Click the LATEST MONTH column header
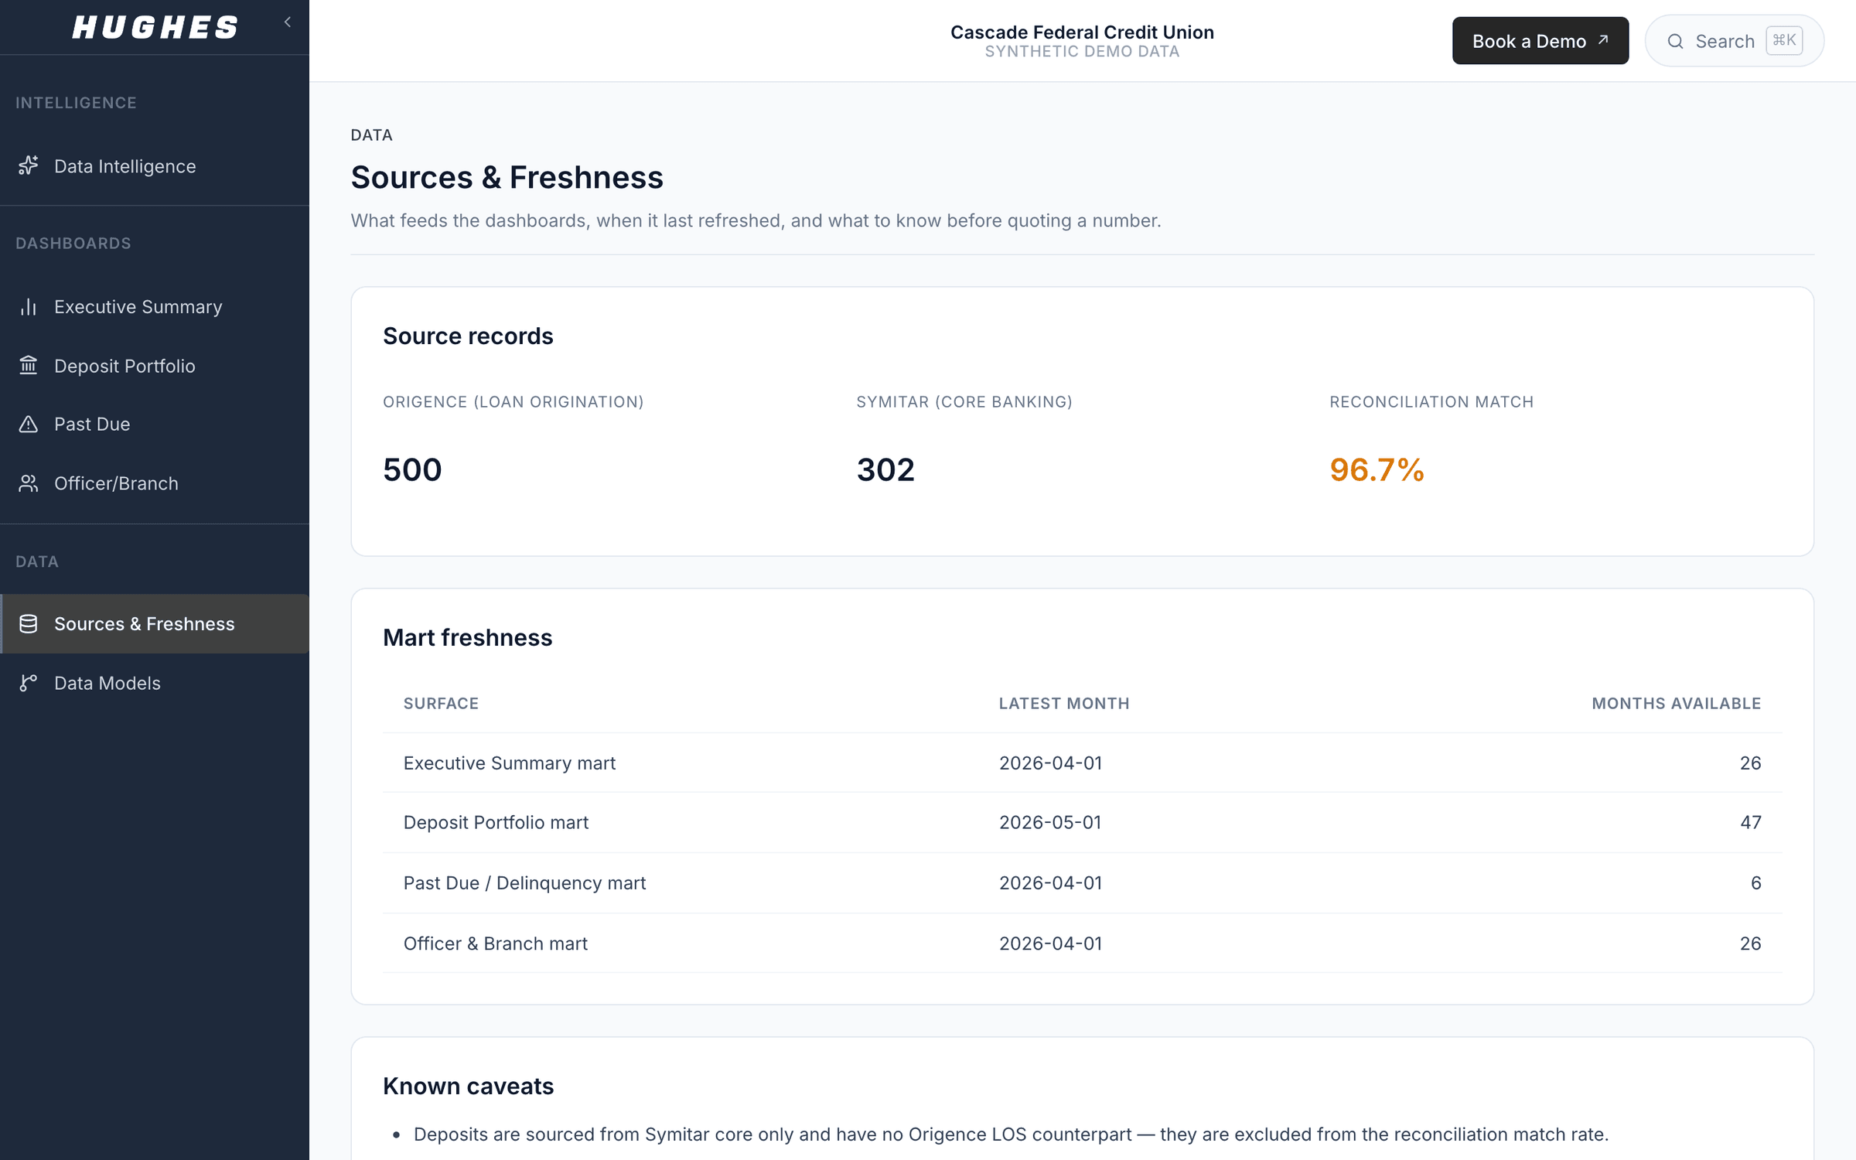Viewport: 1856px width, 1160px height. (x=1064, y=704)
